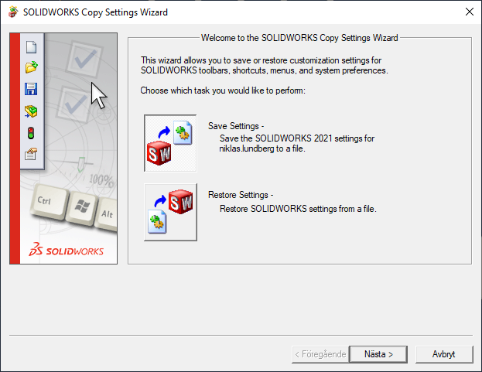Image resolution: width=482 pixels, height=372 pixels.
Task: Choose the Restore Settings icon button
Action: coord(170,212)
